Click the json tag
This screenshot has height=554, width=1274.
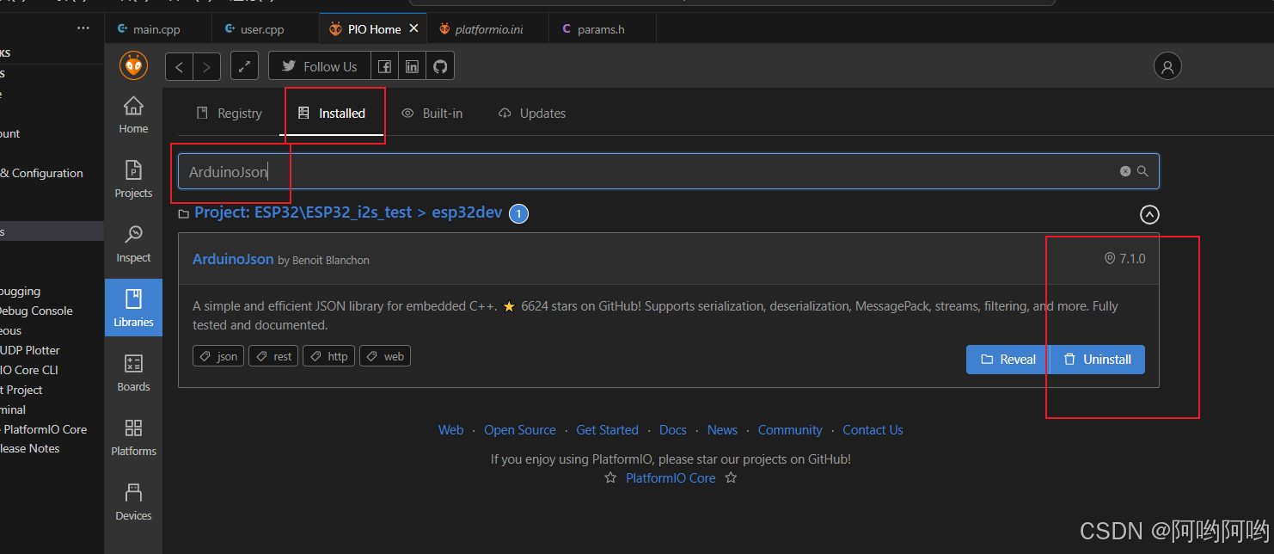click(x=218, y=356)
